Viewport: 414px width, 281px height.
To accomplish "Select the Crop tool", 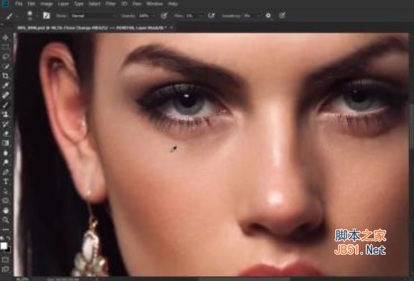I will click(x=6, y=76).
